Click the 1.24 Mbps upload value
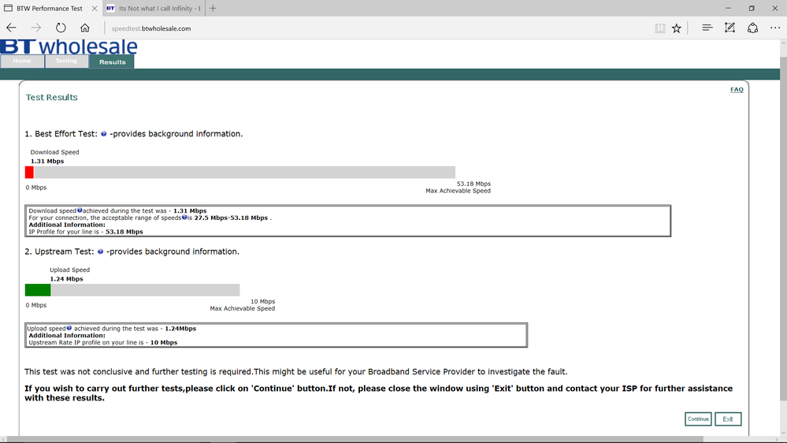 point(66,279)
